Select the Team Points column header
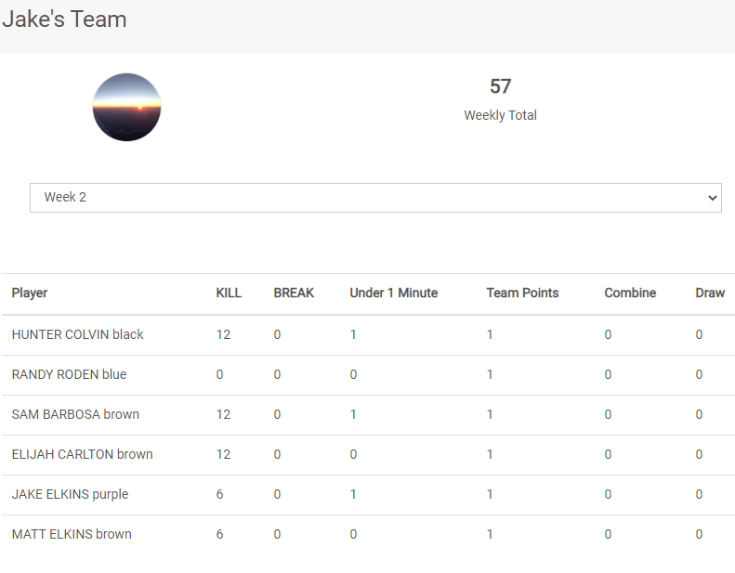The image size is (735, 573). pos(522,293)
